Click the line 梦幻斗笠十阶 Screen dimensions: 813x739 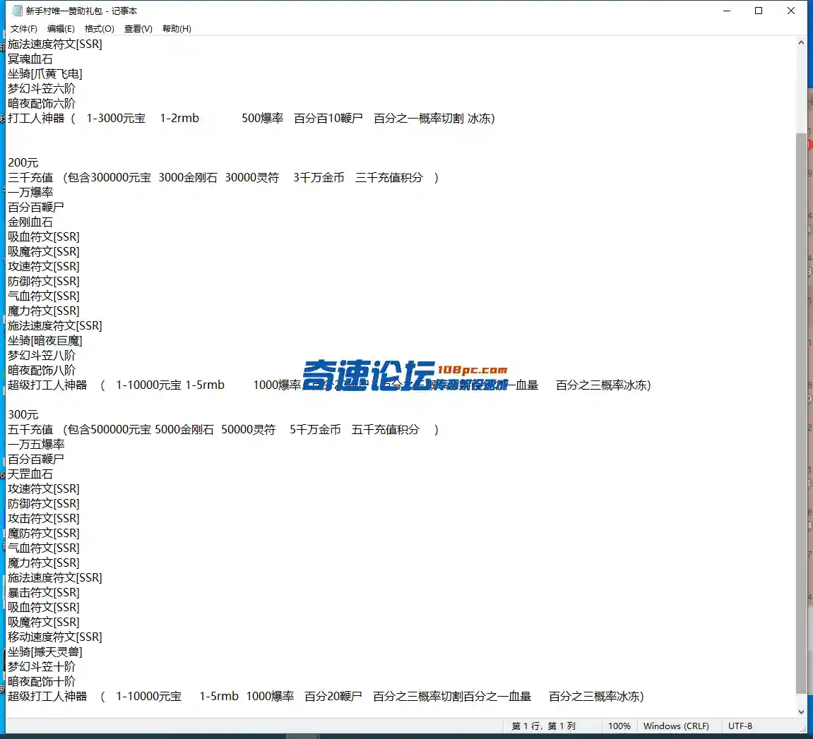click(x=42, y=666)
